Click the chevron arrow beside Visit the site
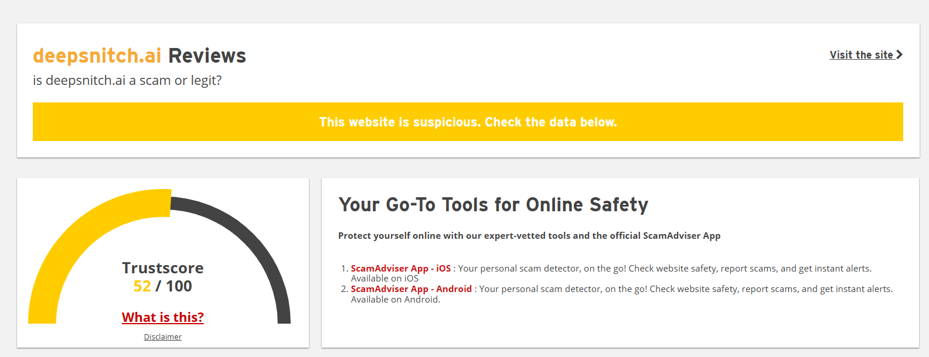The width and height of the screenshot is (929, 357). [899, 54]
